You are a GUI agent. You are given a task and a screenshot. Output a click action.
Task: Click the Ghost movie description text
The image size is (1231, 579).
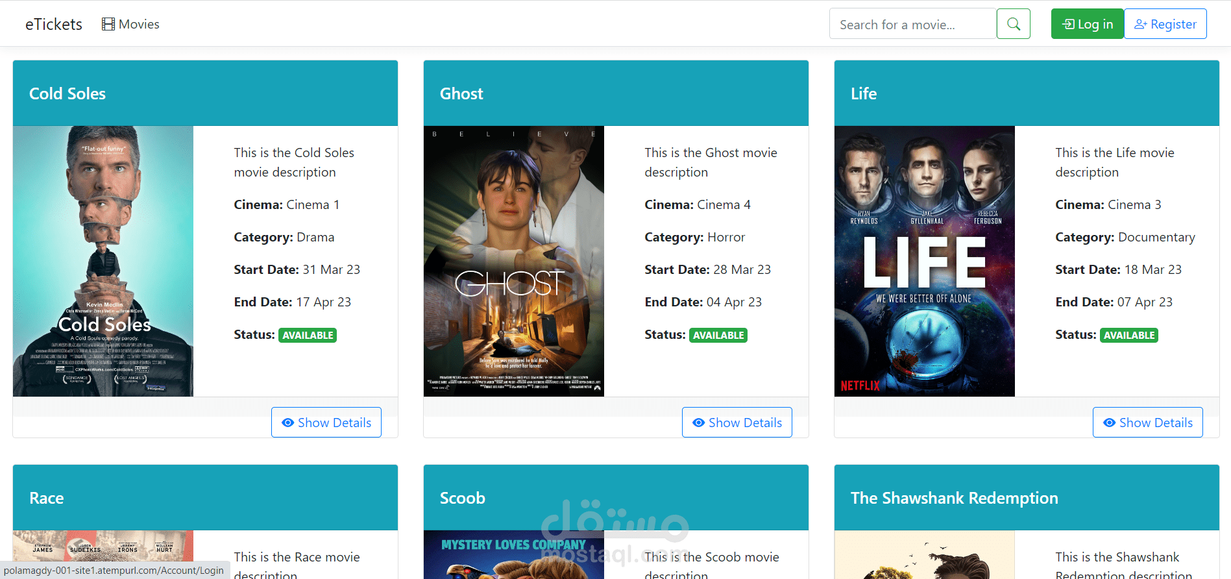click(x=711, y=162)
